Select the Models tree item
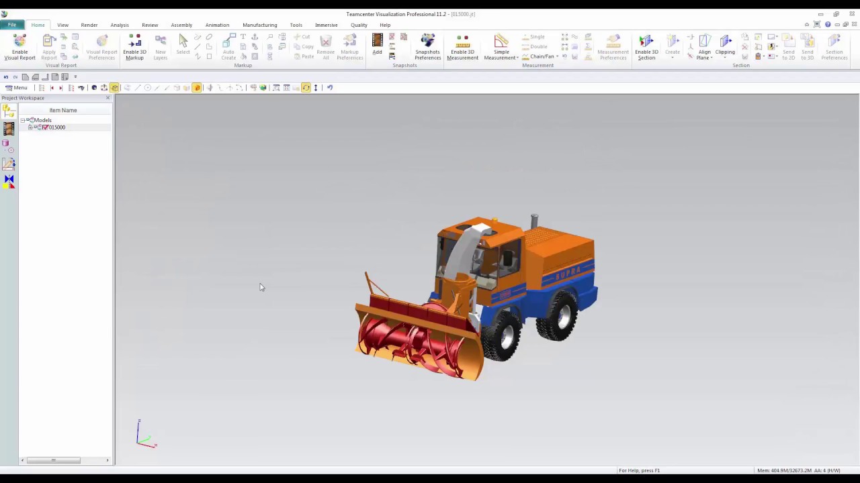The width and height of the screenshot is (860, 483). [x=43, y=120]
